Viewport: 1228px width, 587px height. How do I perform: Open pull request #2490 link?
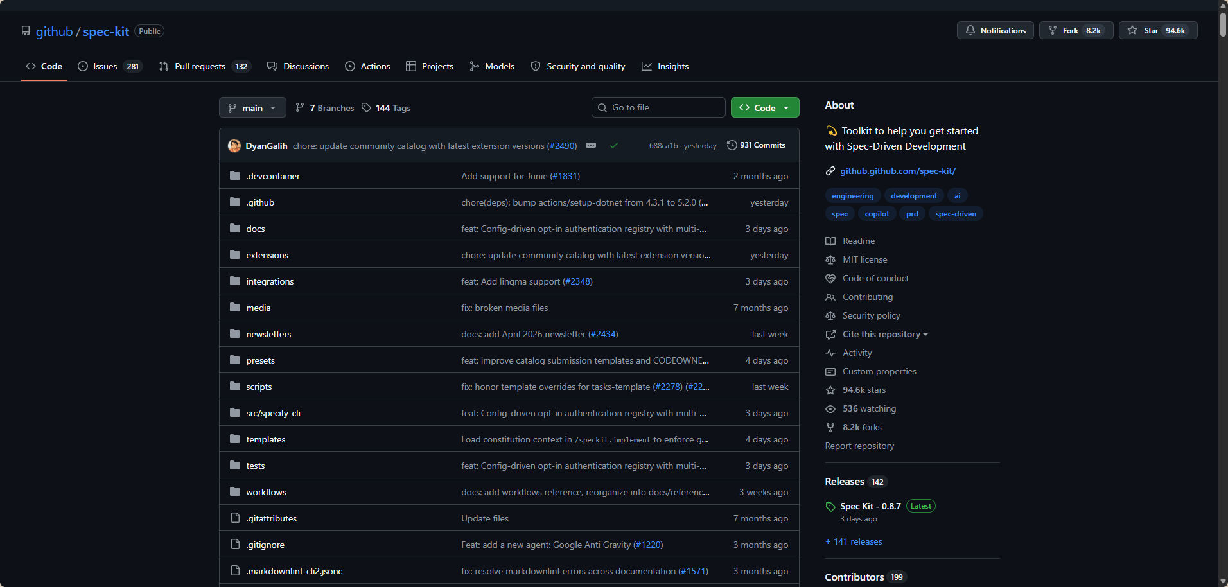(x=562, y=146)
